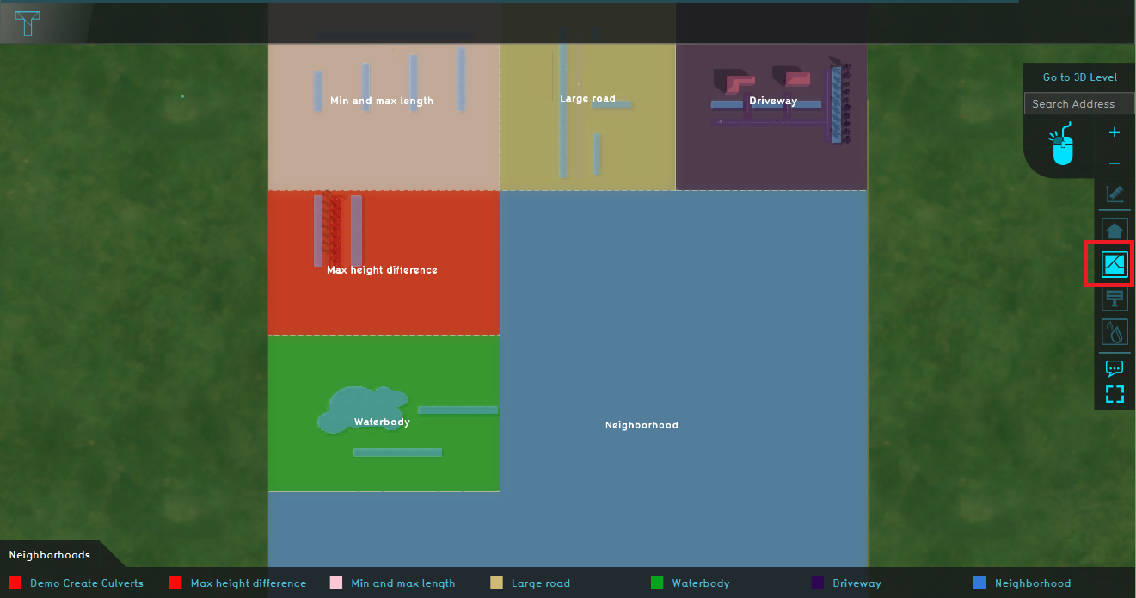
Task: Open the billboard sign overlay icon
Action: 1114,298
